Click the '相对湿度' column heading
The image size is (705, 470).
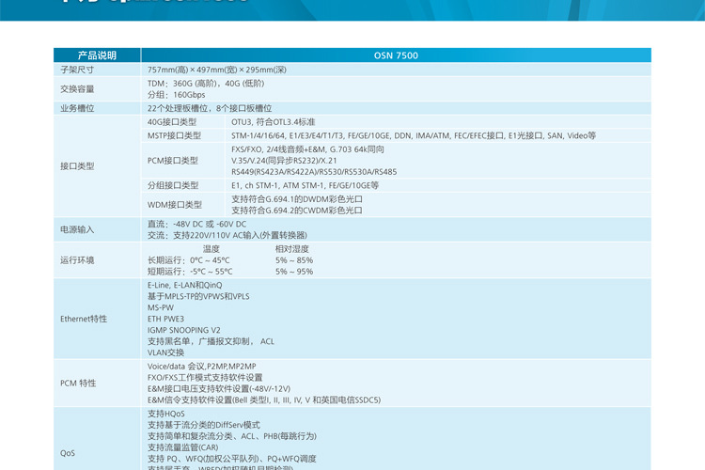click(x=292, y=249)
